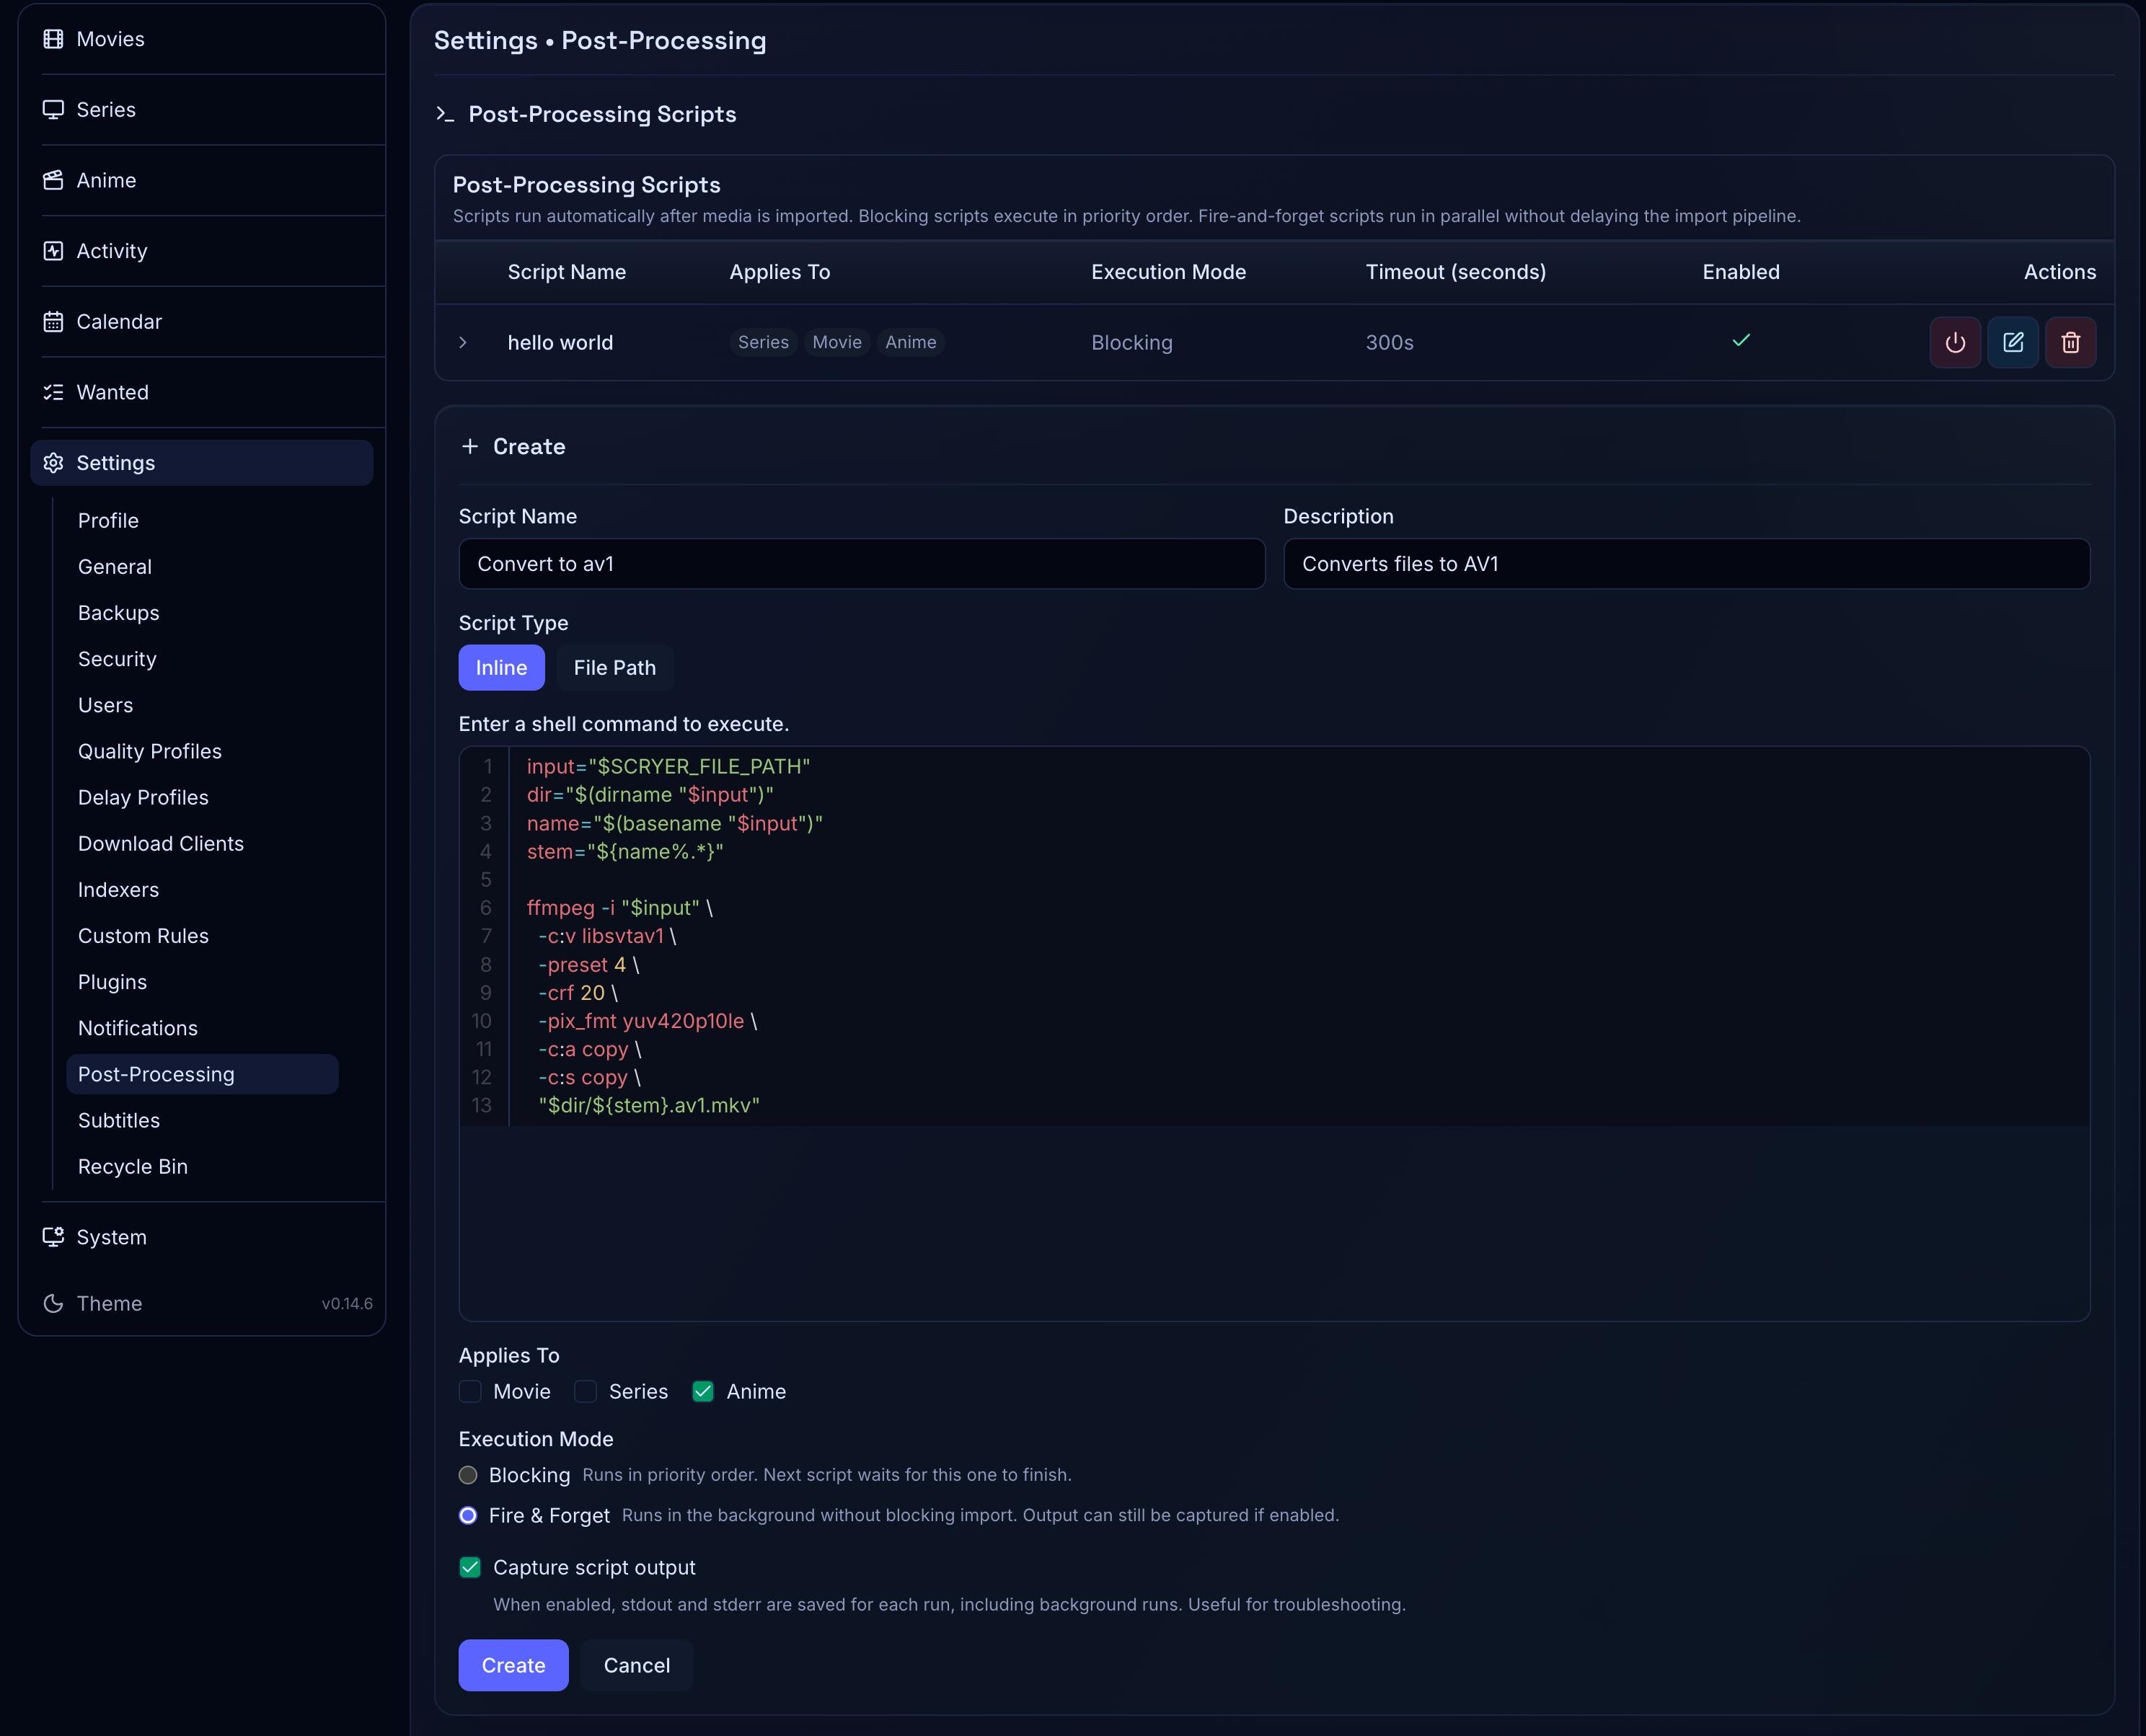Click the Wanted checklist icon
The height and width of the screenshot is (1736, 2146).
tap(53, 392)
